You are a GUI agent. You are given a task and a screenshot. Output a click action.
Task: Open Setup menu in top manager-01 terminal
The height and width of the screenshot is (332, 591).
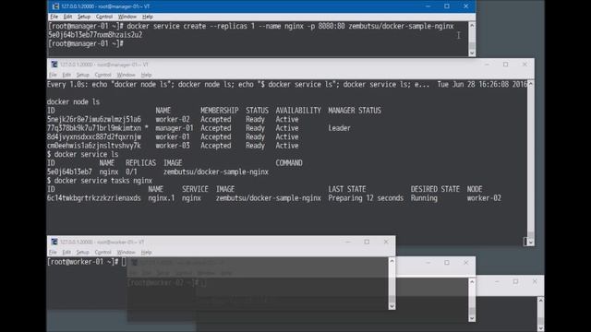pos(84,17)
